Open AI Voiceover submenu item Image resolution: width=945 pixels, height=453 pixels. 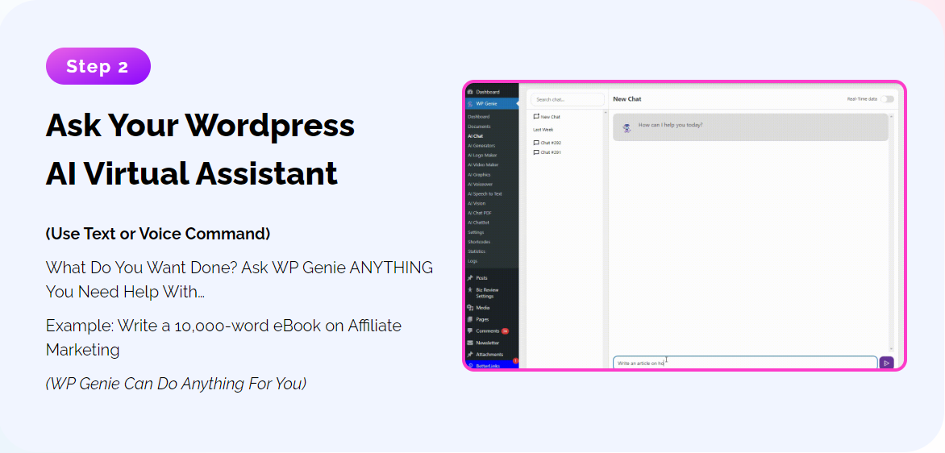(x=481, y=185)
